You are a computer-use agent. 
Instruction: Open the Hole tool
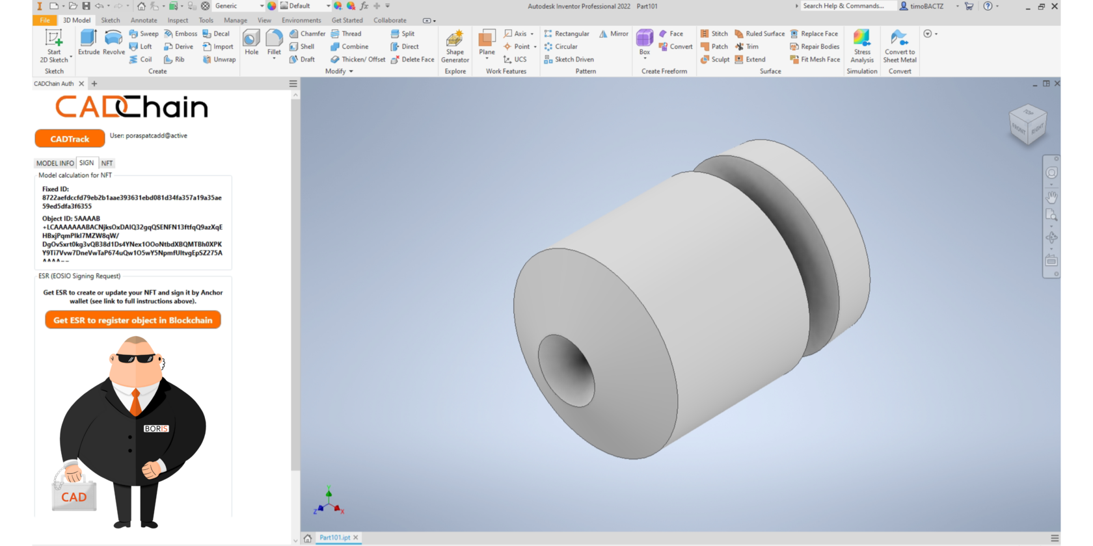[251, 43]
